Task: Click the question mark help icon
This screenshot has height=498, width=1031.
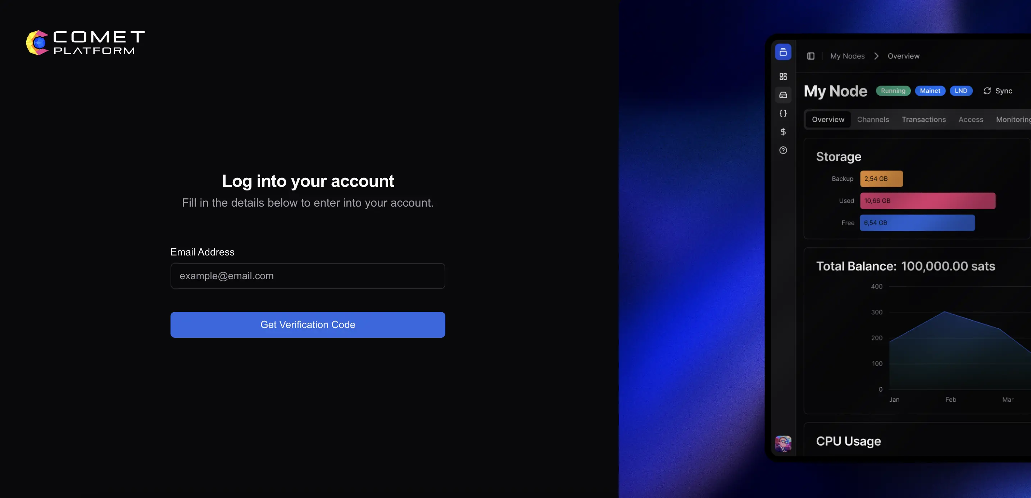Action: pyautogui.click(x=783, y=150)
